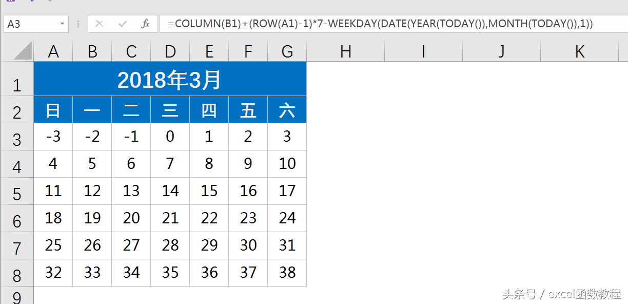
Task: Select column G header
Action: tap(287, 51)
